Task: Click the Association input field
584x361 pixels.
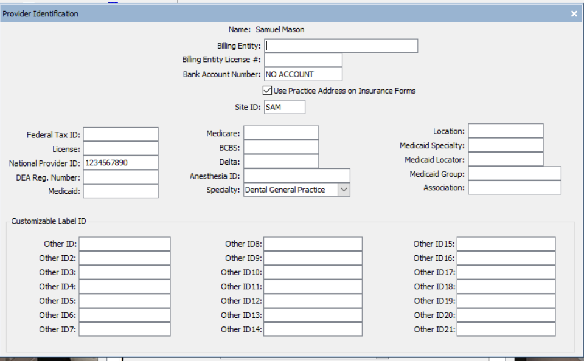Action: 515,188
